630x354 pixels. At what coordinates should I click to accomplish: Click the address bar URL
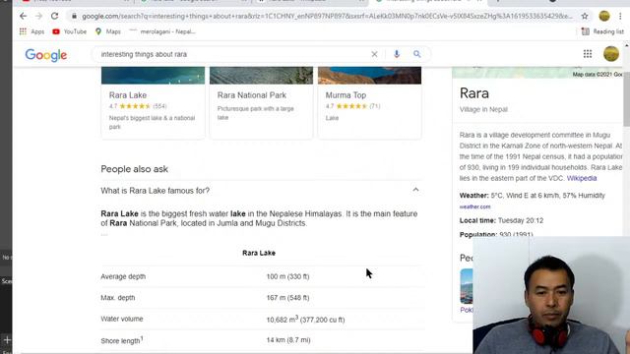tap(327, 16)
